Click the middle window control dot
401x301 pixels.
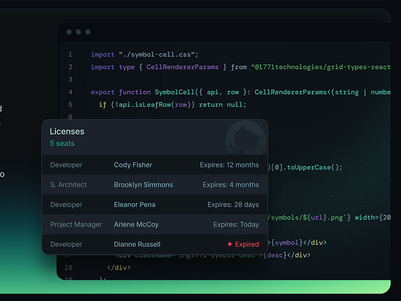click(x=78, y=32)
